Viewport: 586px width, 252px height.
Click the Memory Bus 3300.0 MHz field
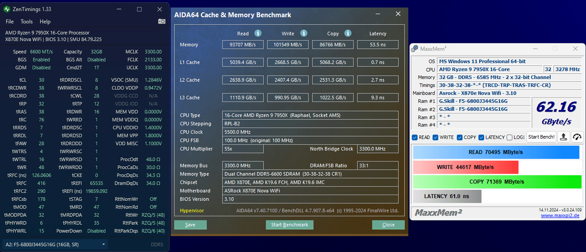tap(243, 165)
